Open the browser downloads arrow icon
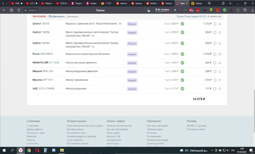The width and height of the screenshot is (255, 154). (x=252, y=10)
